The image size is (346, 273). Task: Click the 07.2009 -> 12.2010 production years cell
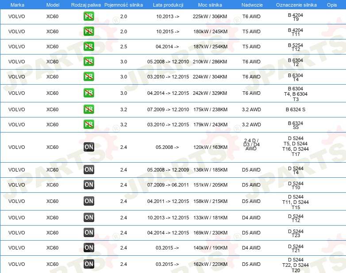coord(168,109)
